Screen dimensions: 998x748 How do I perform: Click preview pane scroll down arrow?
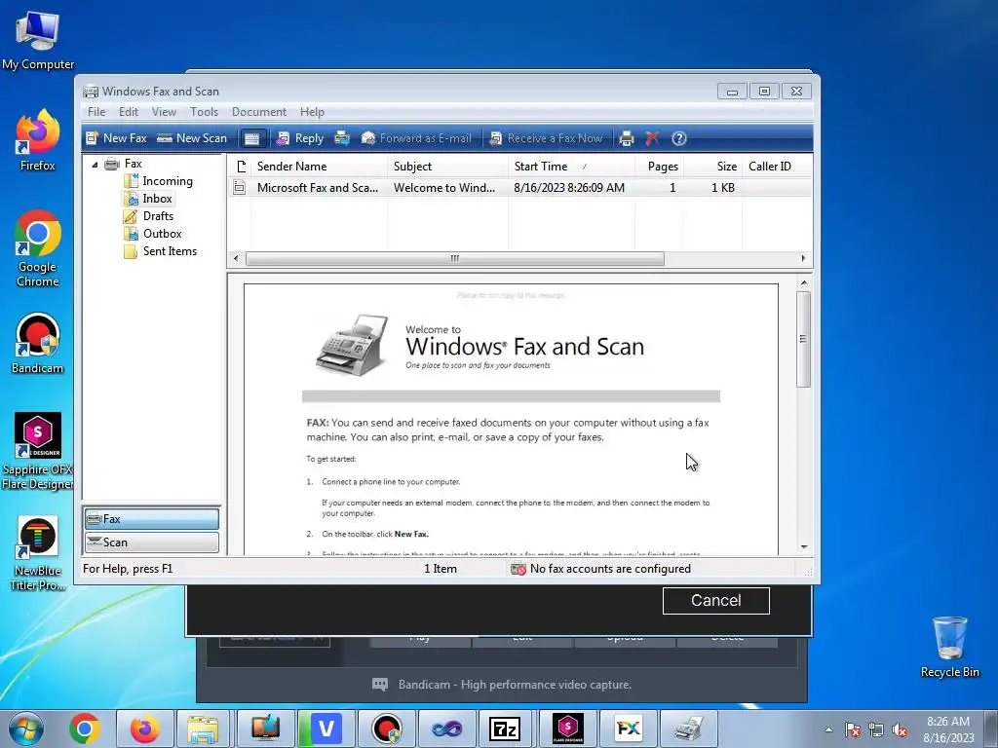[804, 547]
